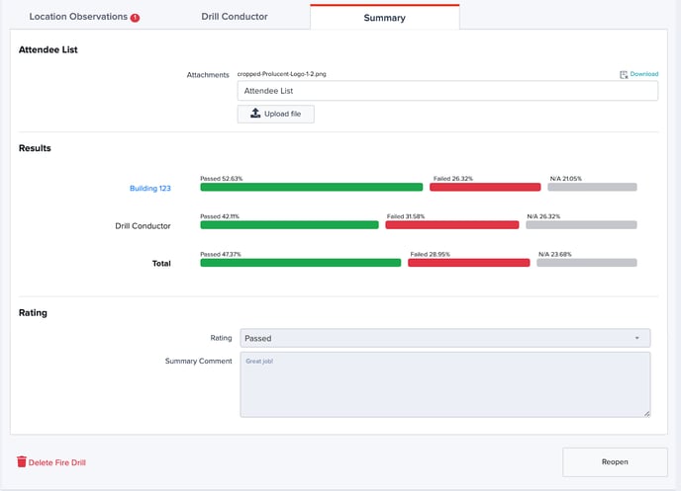Select the Summary tab
The width and height of the screenshot is (681, 491).
tap(385, 18)
